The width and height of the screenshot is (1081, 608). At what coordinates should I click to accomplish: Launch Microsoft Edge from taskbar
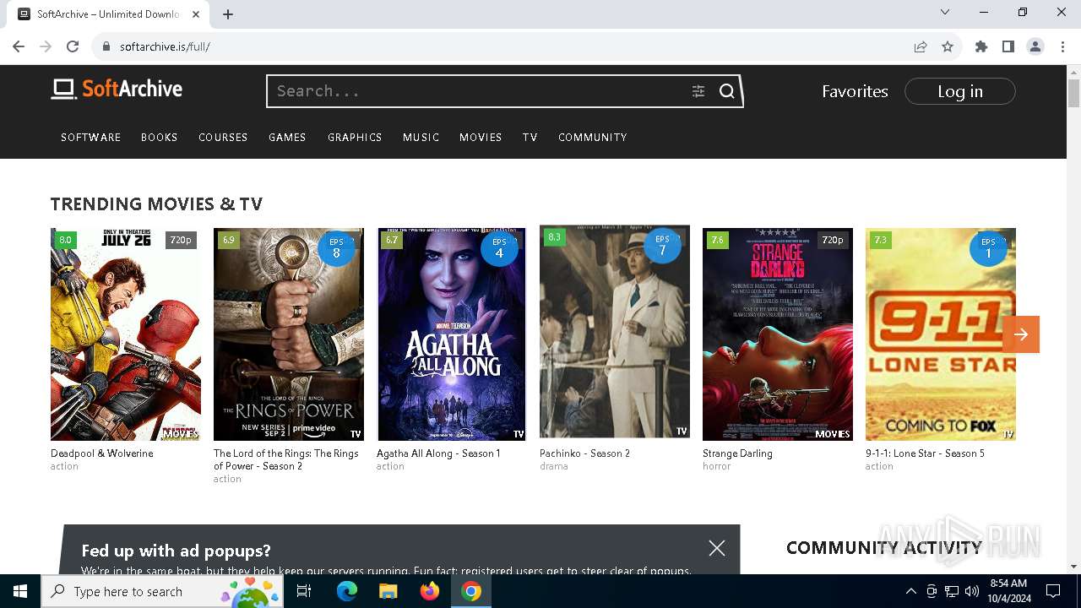coord(347,591)
